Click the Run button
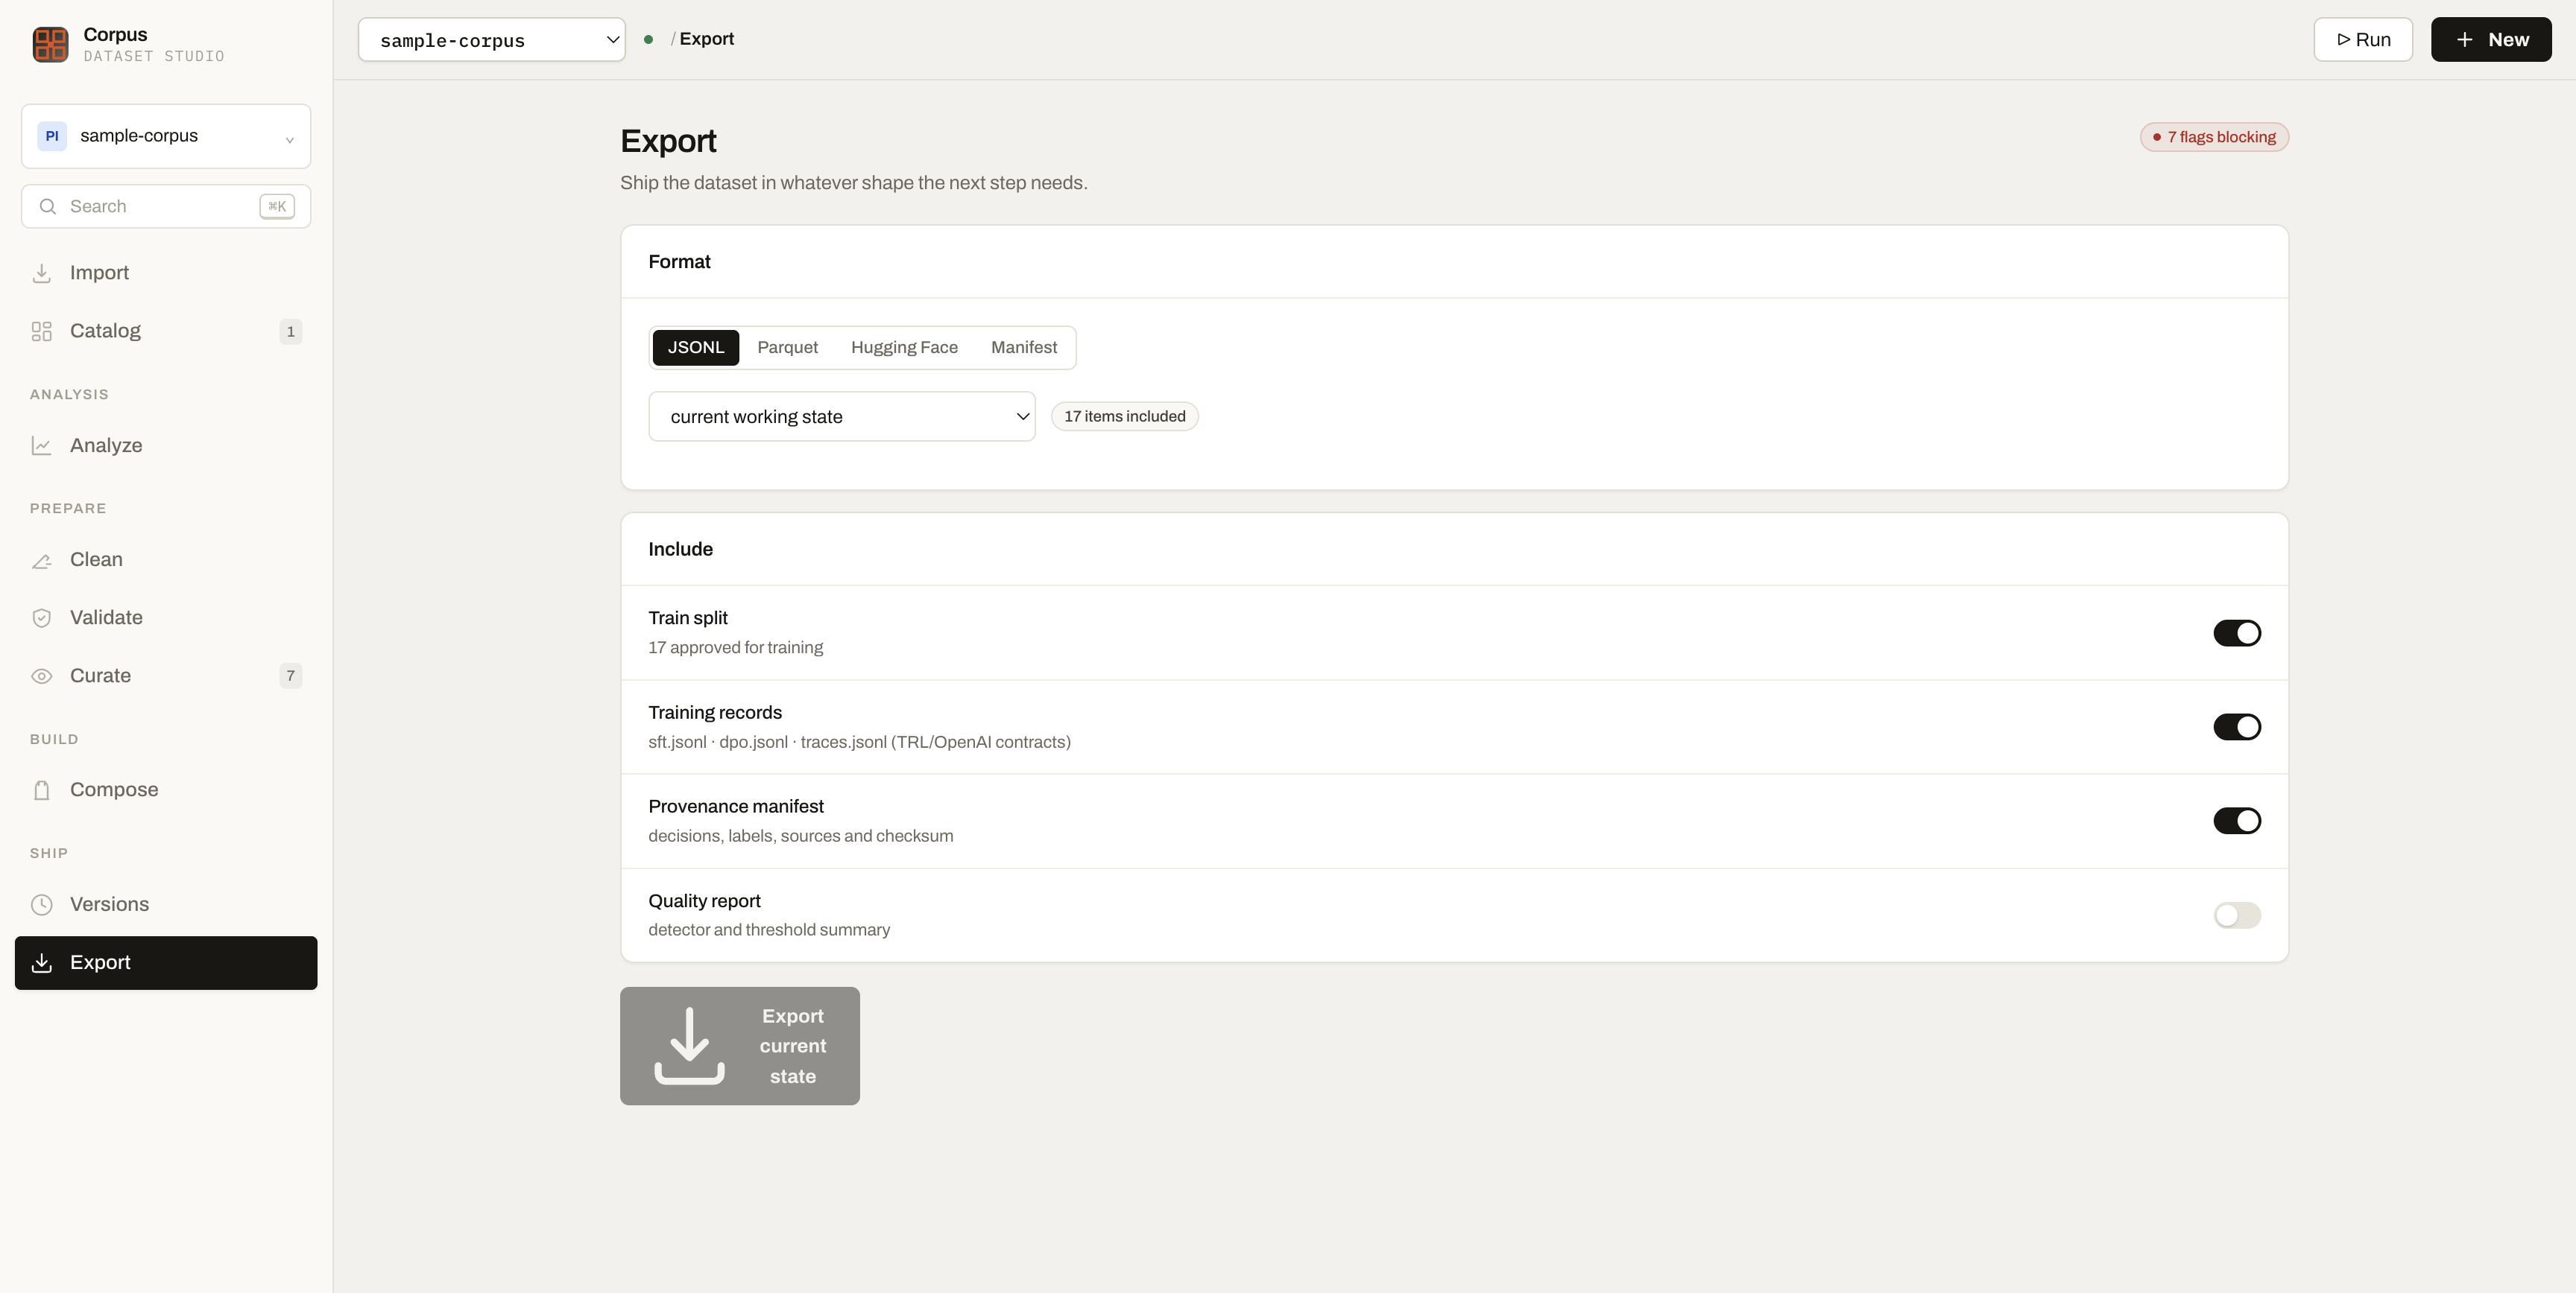The image size is (2576, 1293). (x=2363, y=40)
